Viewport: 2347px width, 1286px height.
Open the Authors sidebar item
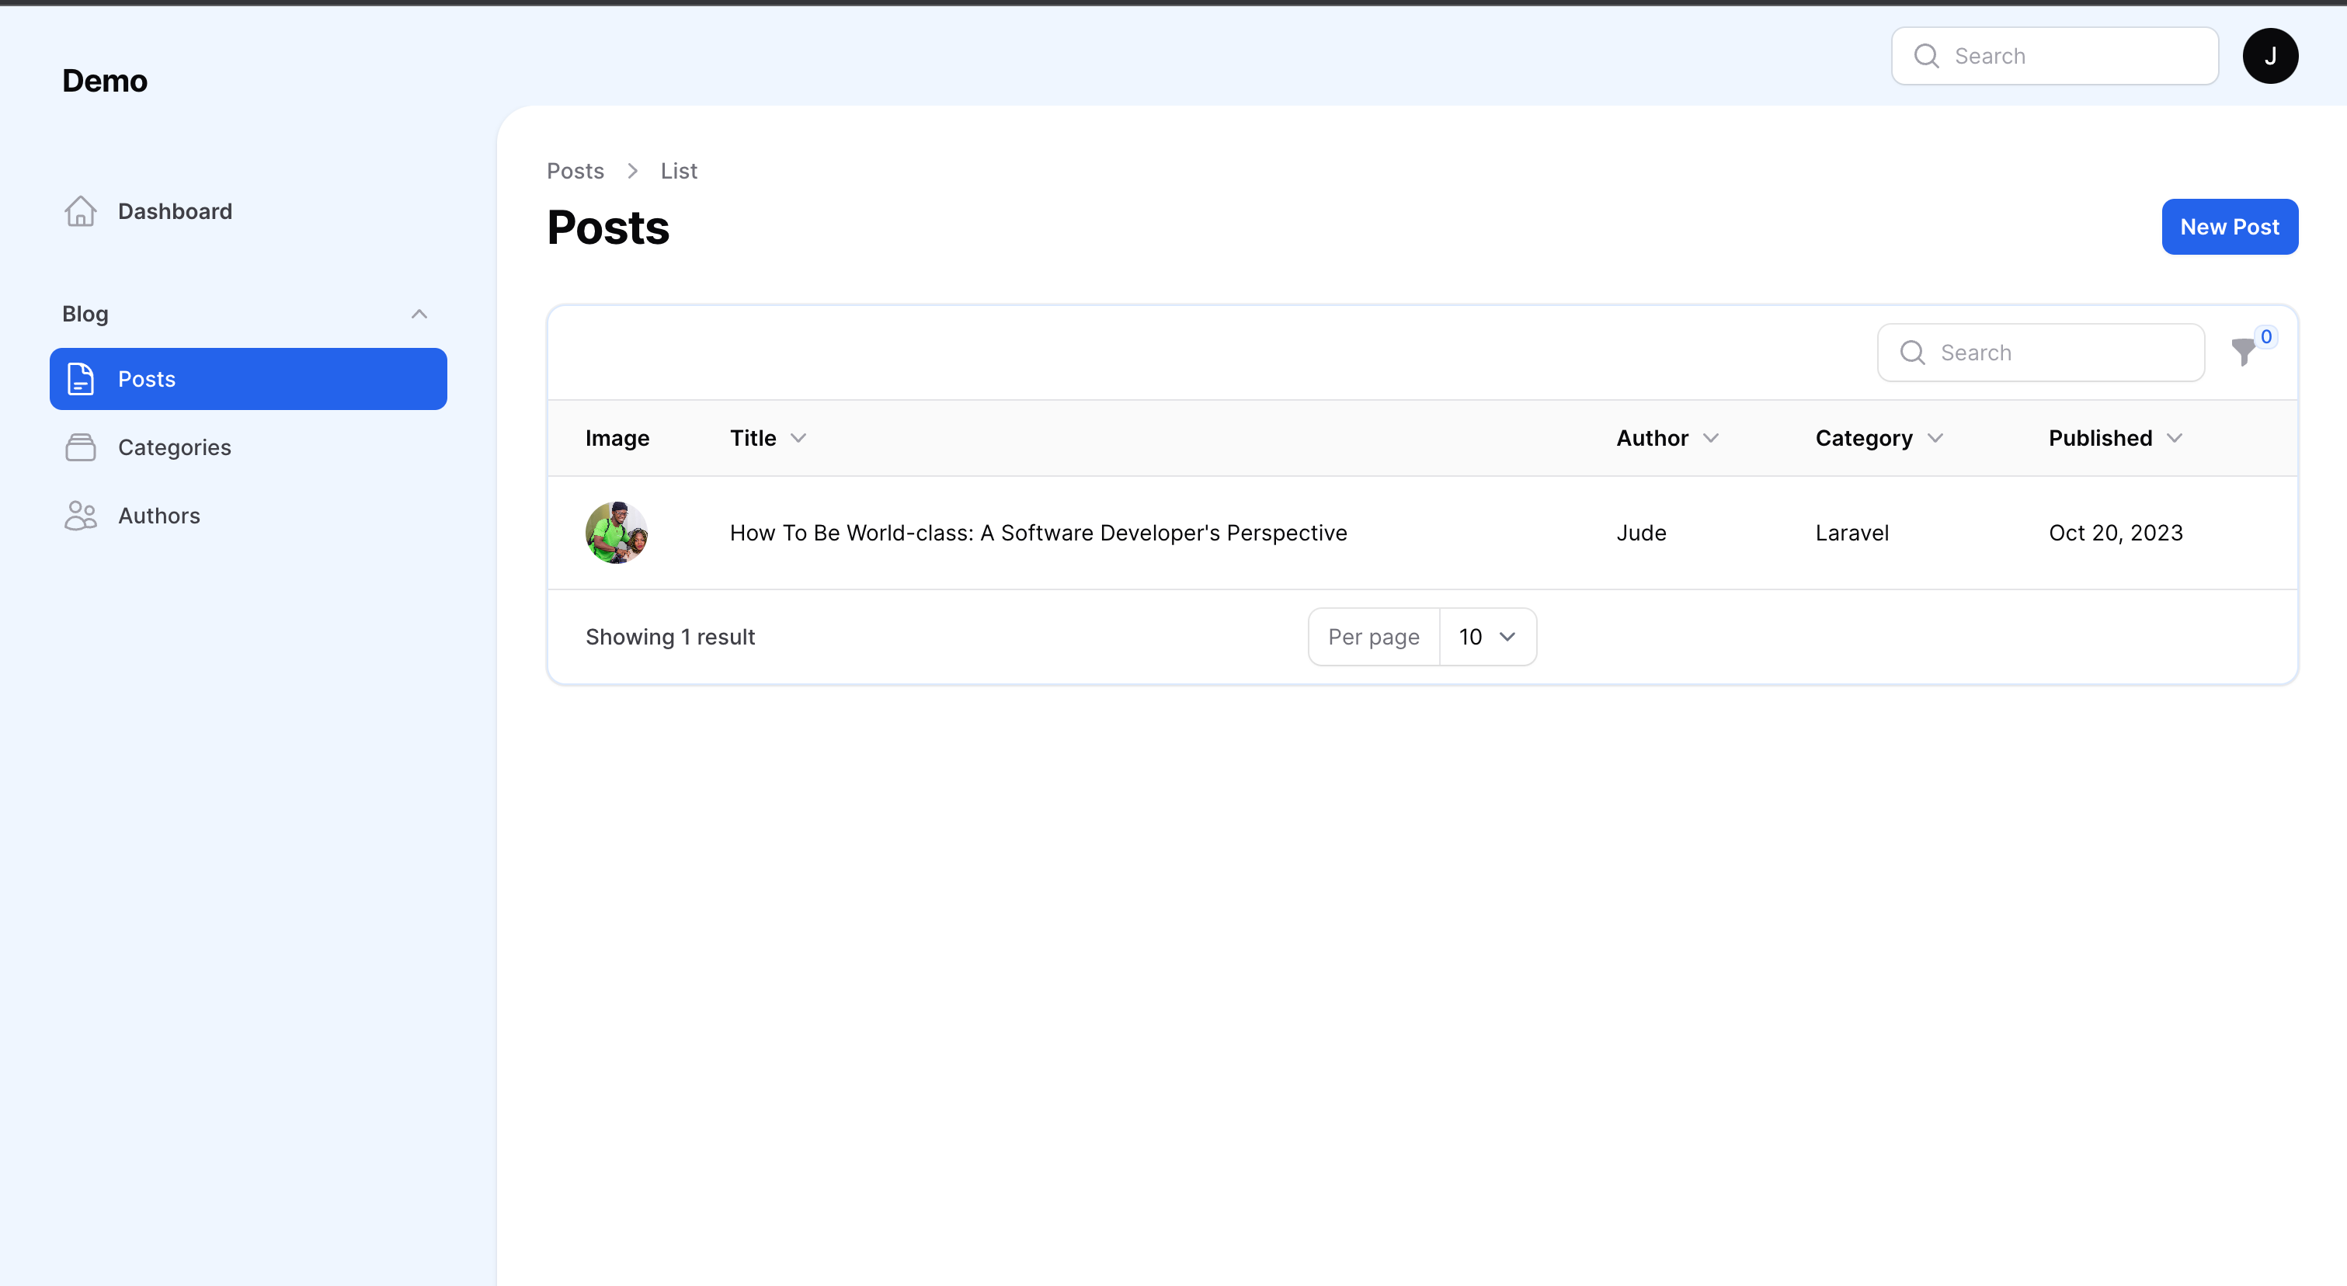pos(158,516)
